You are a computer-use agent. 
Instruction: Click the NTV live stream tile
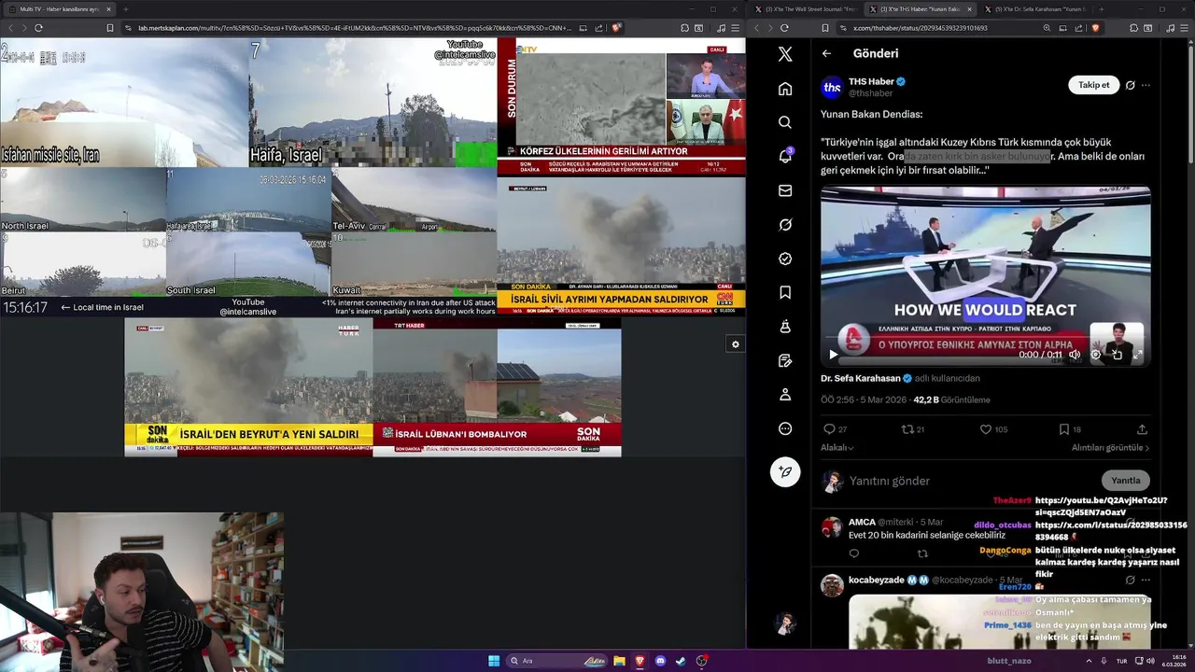pos(621,105)
